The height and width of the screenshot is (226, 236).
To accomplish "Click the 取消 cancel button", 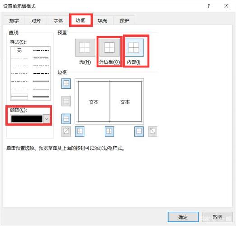I will 217,217.
